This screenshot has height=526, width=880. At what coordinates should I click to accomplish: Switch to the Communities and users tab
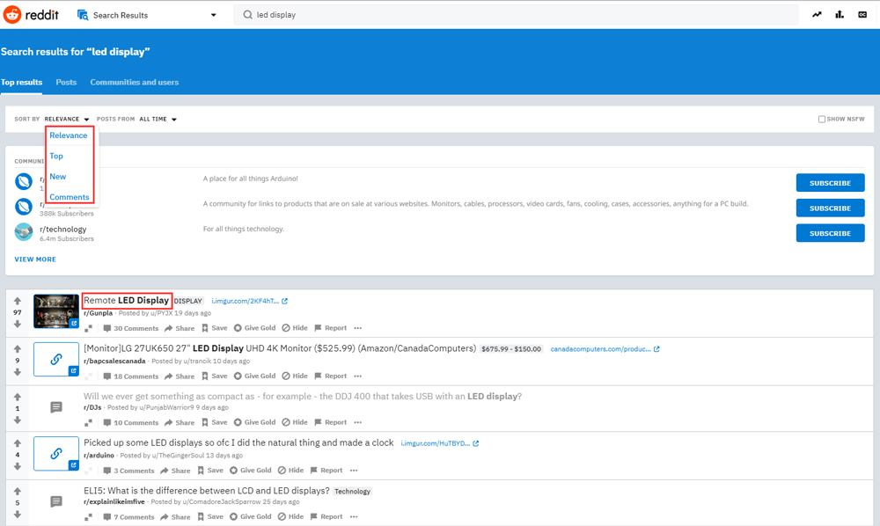[135, 82]
